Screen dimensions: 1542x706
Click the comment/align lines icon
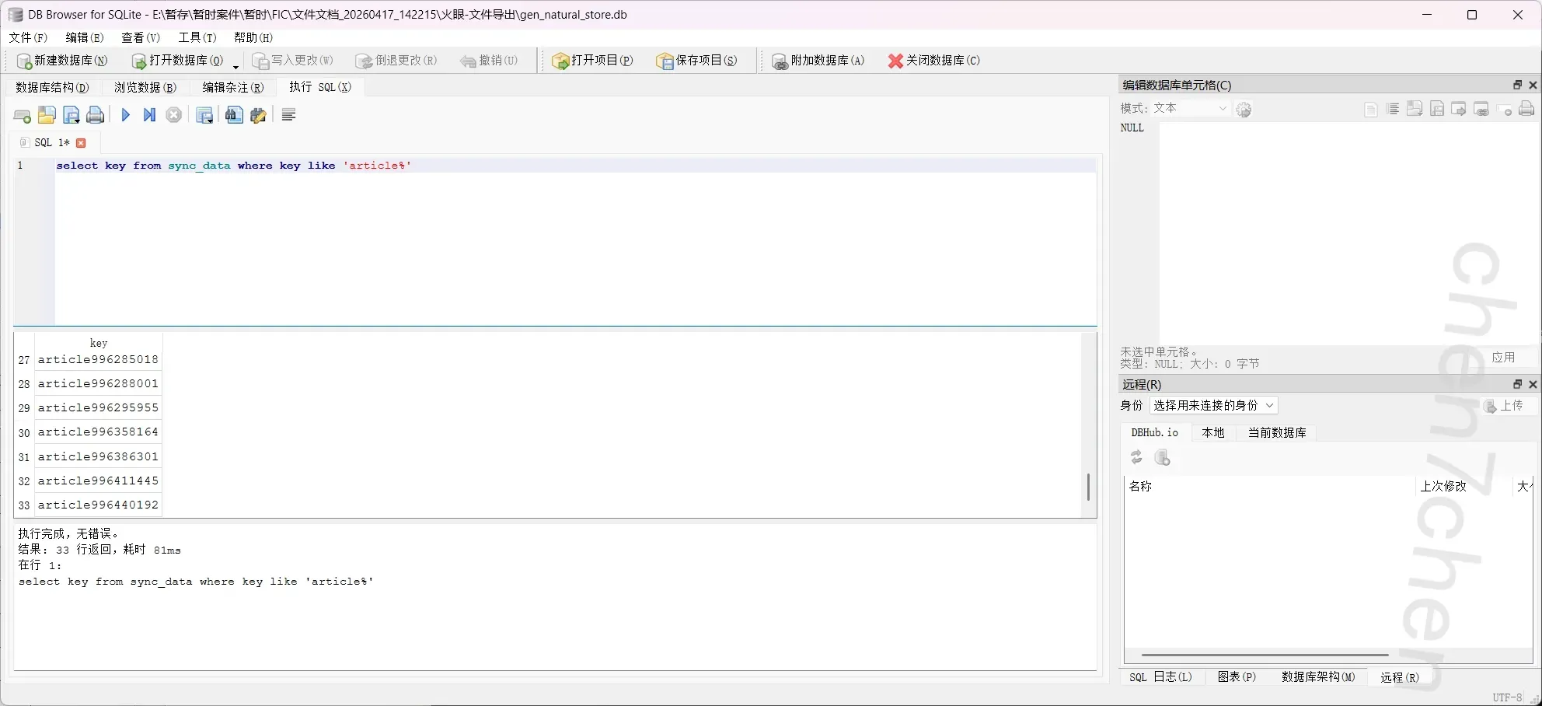coord(288,115)
